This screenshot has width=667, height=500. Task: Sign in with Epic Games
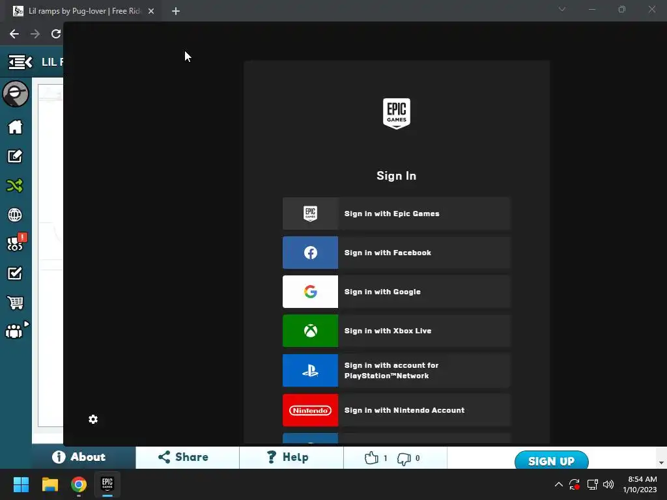396,214
